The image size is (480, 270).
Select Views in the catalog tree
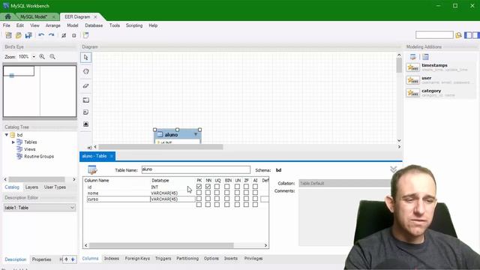pos(30,149)
